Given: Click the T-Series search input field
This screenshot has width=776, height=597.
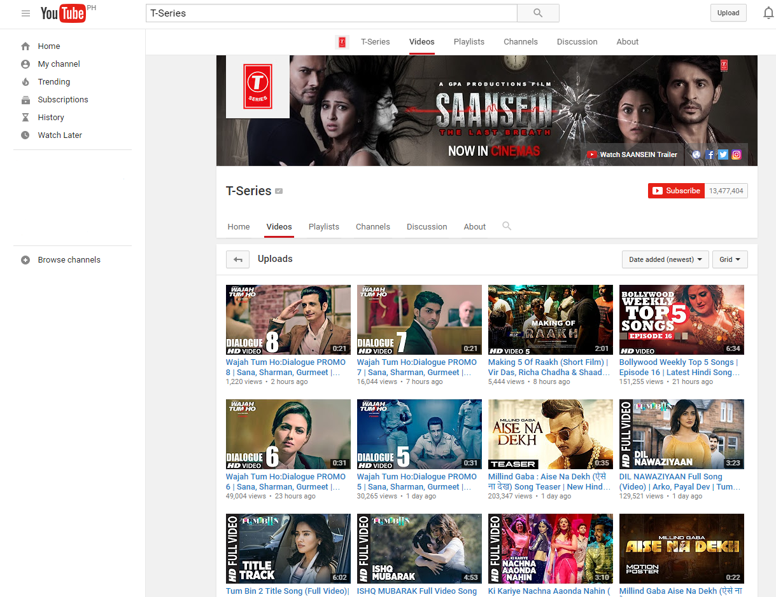Looking at the screenshot, I should pyautogui.click(x=331, y=13).
